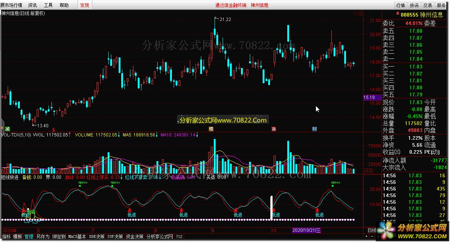Select the DDE决策 indicator tab

coord(97,236)
